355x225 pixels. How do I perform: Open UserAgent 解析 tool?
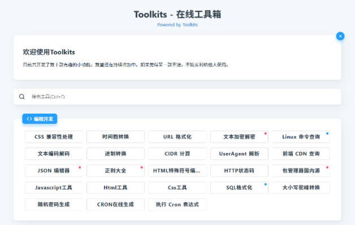pyautogui.click(x=239, y=154)
